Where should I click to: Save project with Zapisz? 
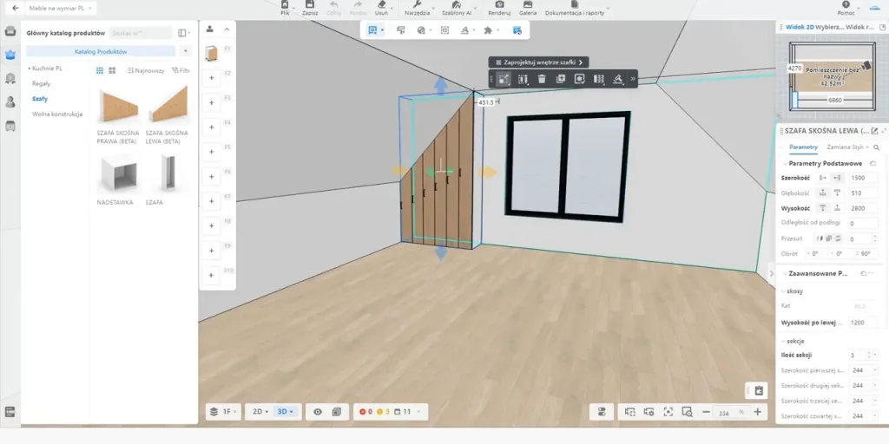(310, 8)
